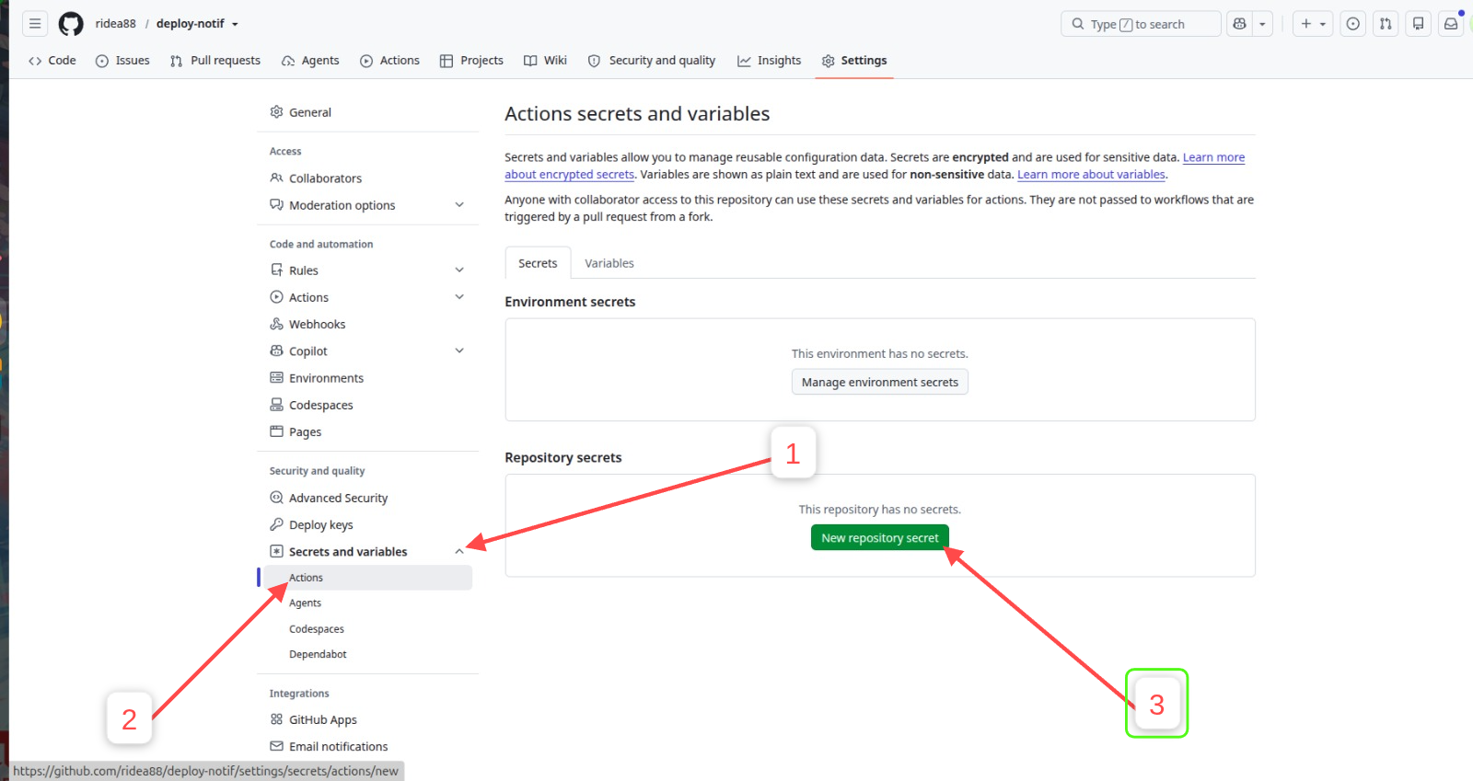The width and height of the screenshot is (1473, 781).
Task: Open the Code tab
Action: (x=52, y=61)
